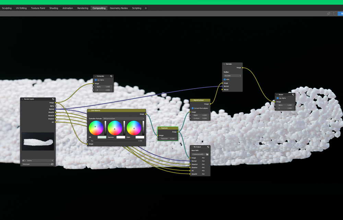Collapse the Color Balance node
The image size is (343, 220).
coord(89,111)
